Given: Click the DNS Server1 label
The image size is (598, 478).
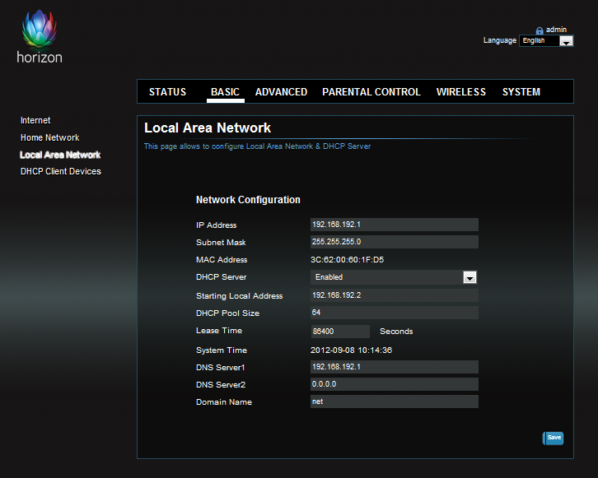Looking at the screenshot, I should pos(221,368).
